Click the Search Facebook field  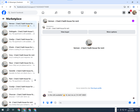(x=22, y=13)
